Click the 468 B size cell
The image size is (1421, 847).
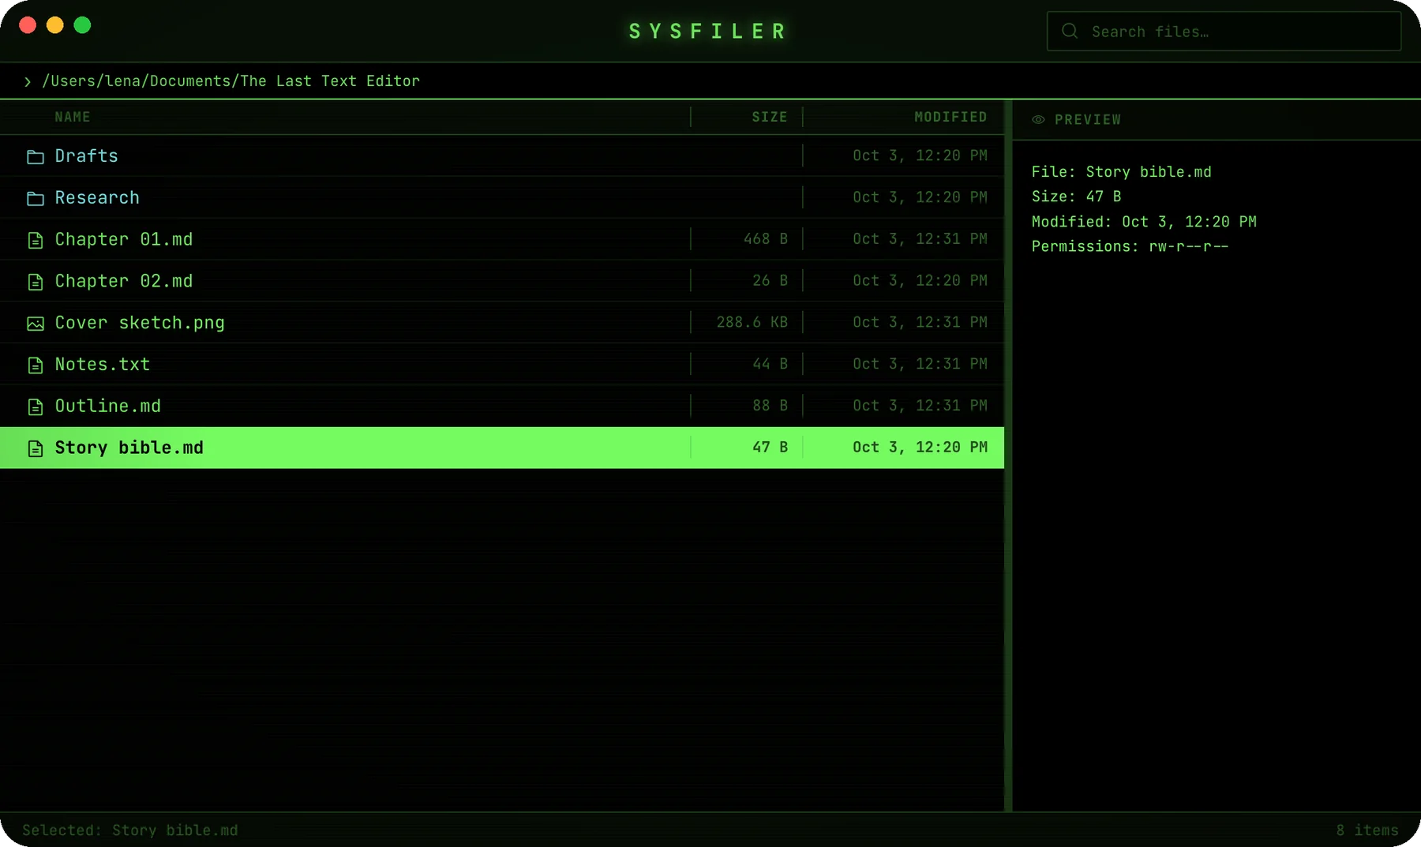tap(765, 238)
